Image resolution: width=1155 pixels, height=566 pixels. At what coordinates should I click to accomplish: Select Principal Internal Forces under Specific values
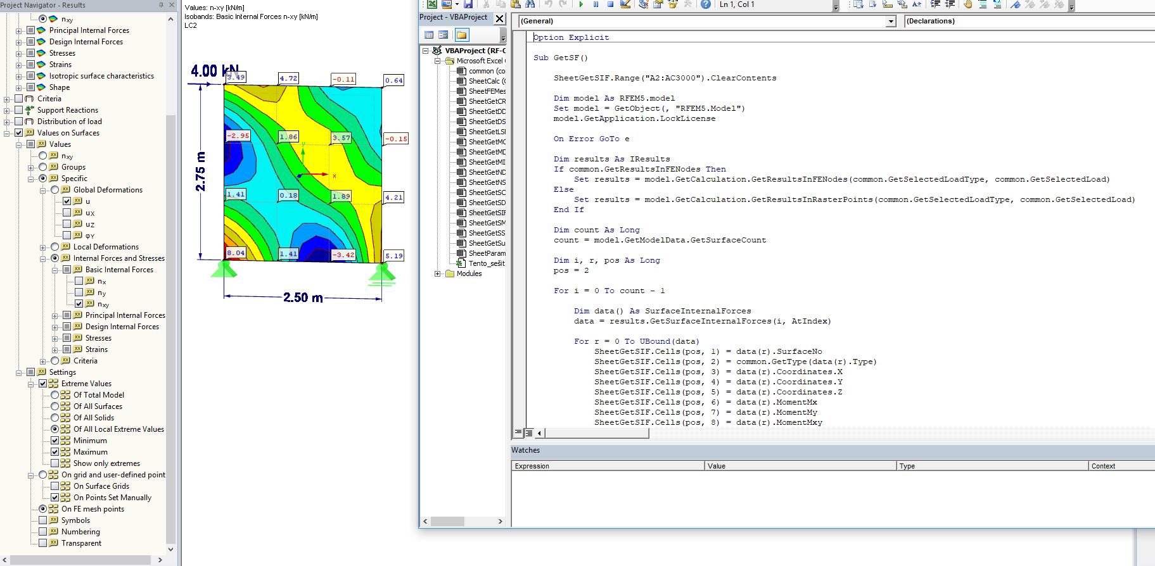click(125, 315)
